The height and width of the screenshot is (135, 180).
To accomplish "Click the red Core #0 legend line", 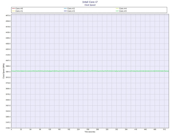I will (13, 9).
